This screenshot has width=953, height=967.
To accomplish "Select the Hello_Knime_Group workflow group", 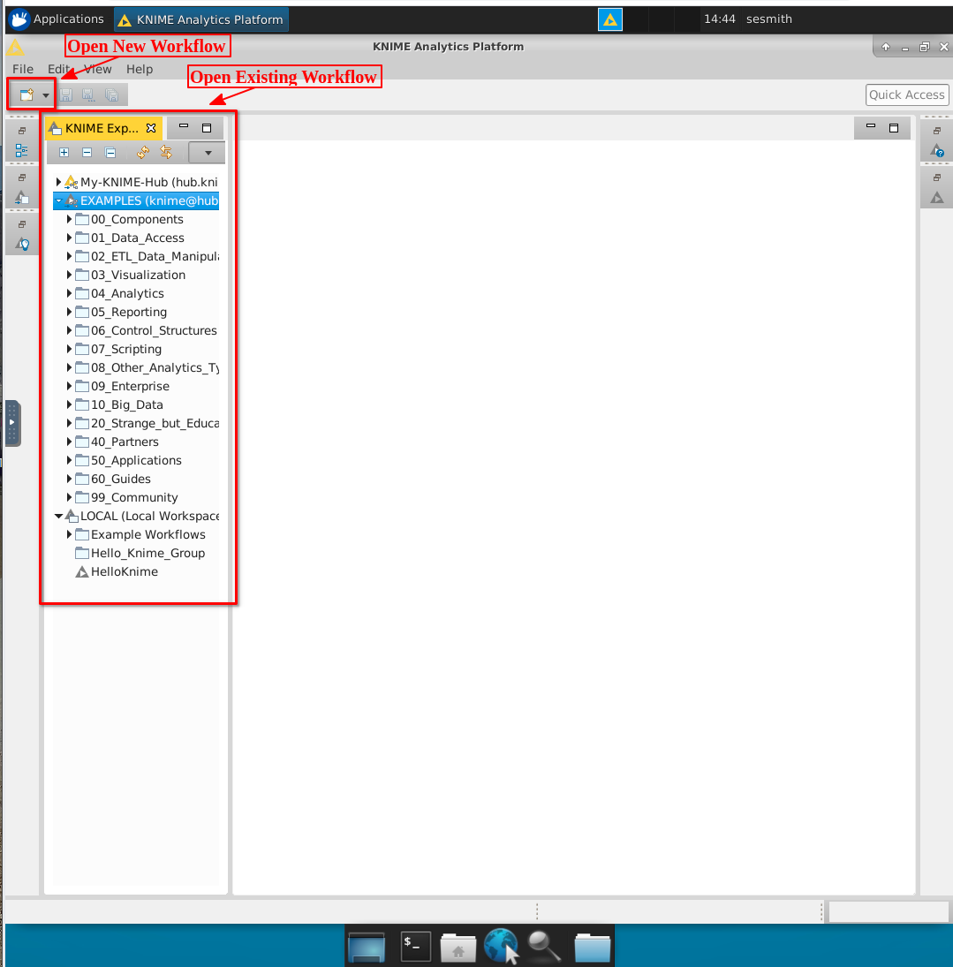I will (x=140, y=553).
